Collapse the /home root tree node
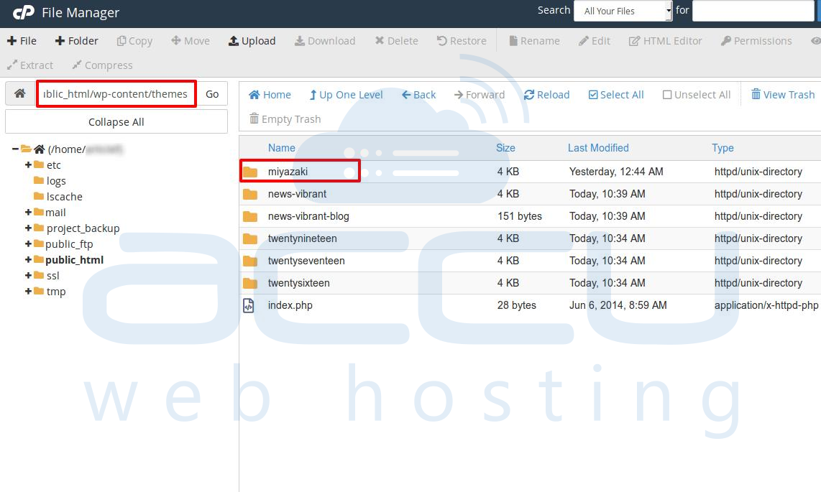 [x=15, y=149]
